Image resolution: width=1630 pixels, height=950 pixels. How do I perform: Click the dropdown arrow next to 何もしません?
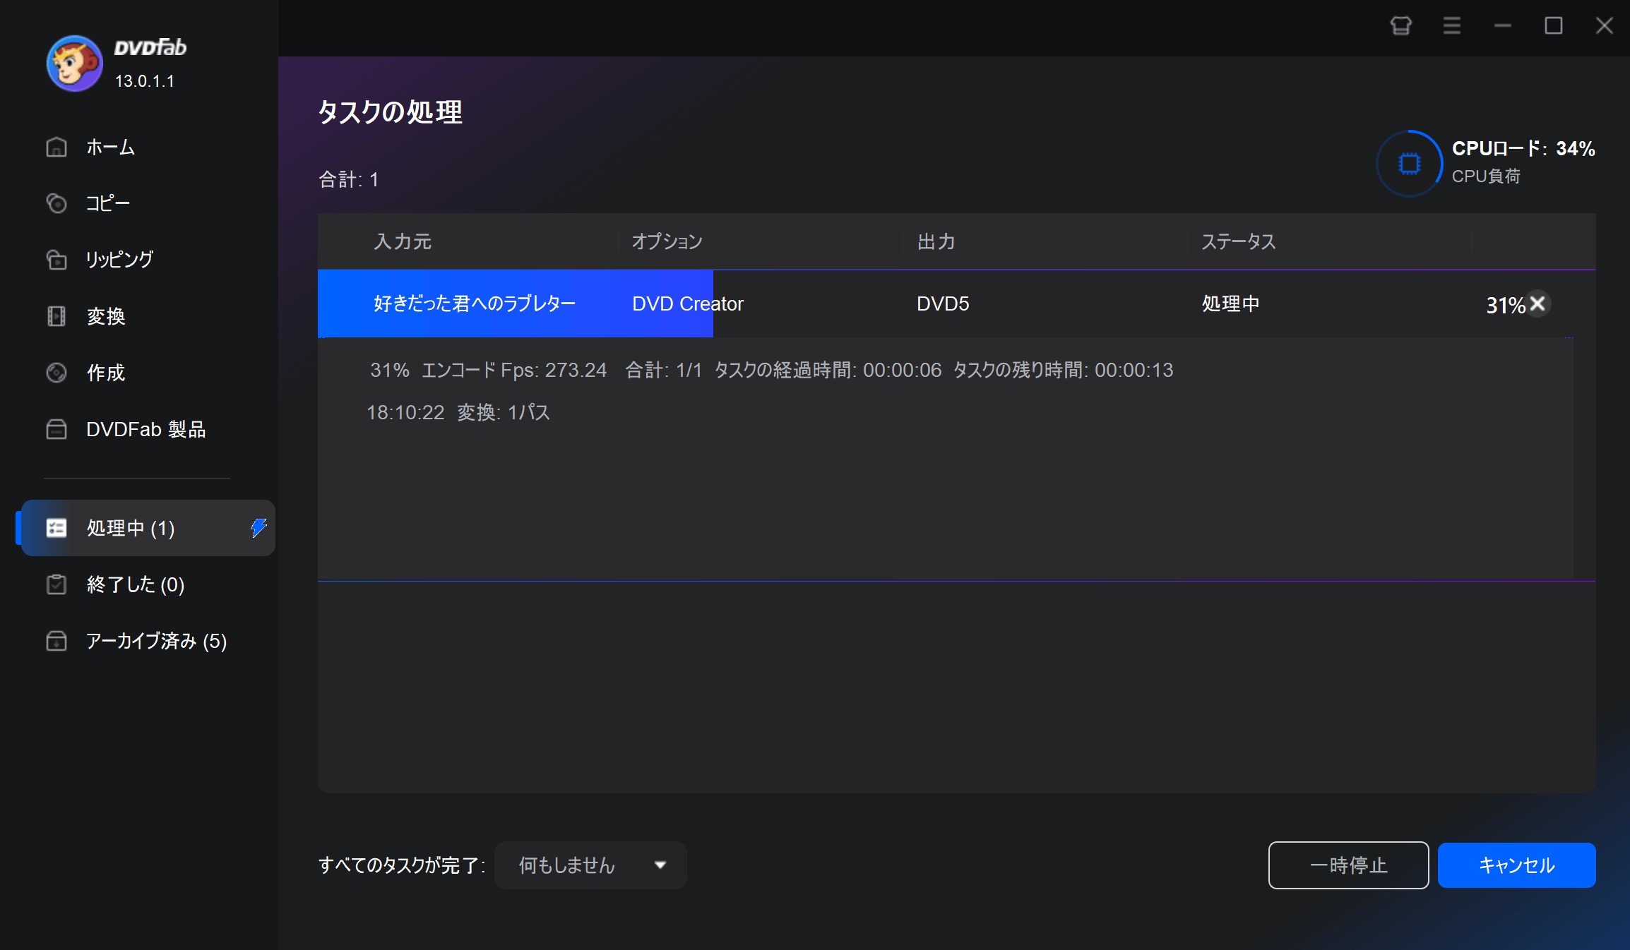[660, 865]
